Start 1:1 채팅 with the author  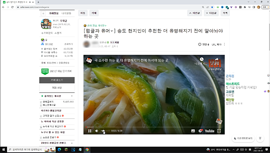115,42
